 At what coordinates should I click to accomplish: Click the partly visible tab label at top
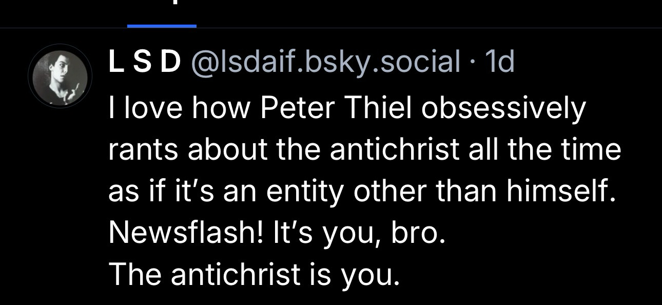point(175,4)
